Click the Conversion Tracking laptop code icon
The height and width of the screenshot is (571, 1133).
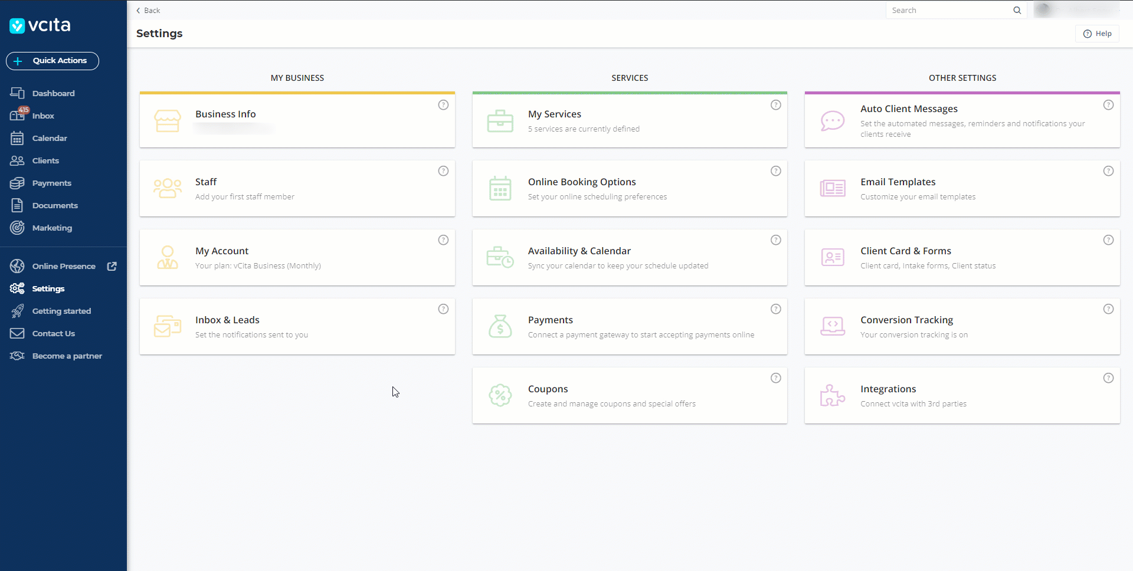(x=833, y=326)
